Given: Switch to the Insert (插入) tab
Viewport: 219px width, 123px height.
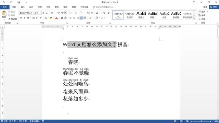Looking at the screenshot, I should tap(23, 7).
